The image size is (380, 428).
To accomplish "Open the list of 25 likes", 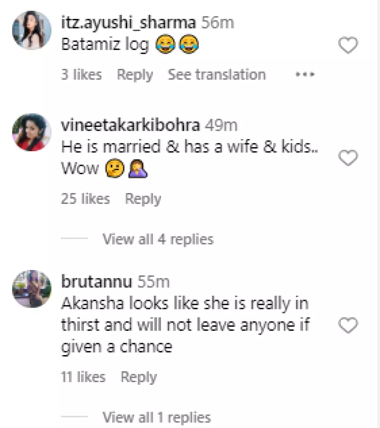I will (x=86, y=199).
